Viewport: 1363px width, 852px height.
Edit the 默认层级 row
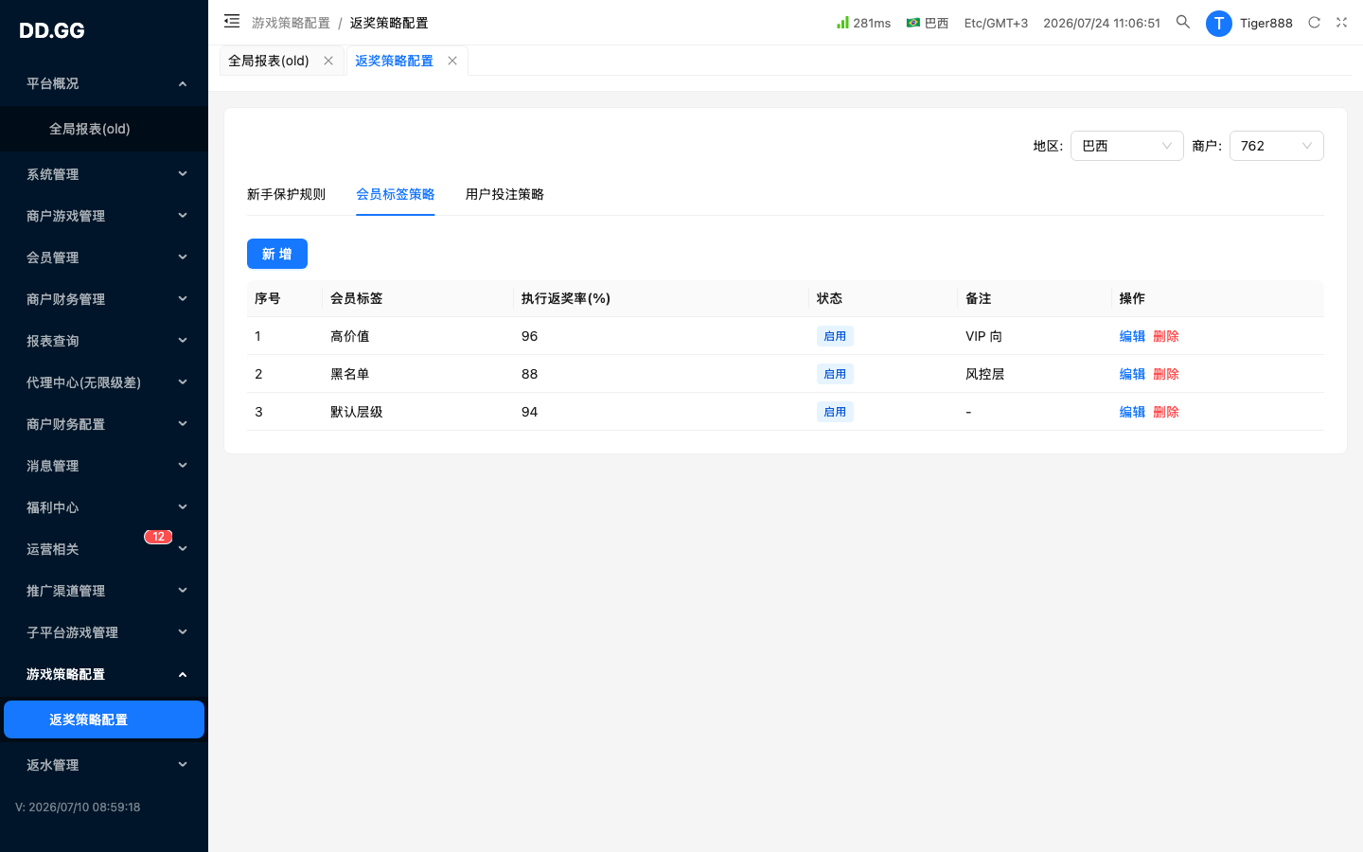click(1132, 412)
